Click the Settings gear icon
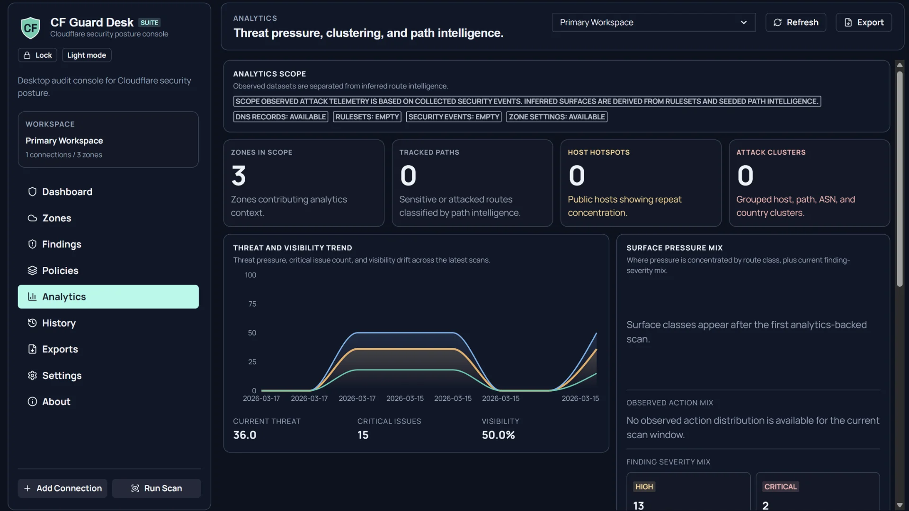This screenshot has height=511, width=909. (32, 376)
